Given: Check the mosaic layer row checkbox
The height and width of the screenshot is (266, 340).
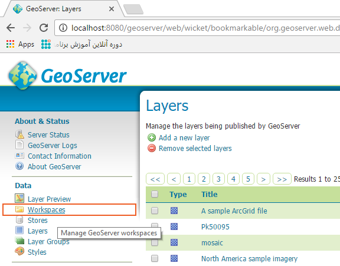Looking at the screenshot, I should 155,242.
